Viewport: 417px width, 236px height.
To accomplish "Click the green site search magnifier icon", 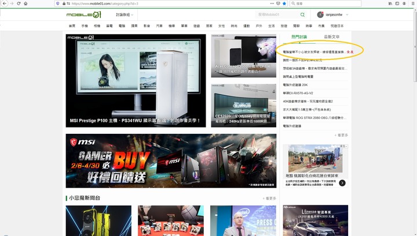I will pos(302,14).
